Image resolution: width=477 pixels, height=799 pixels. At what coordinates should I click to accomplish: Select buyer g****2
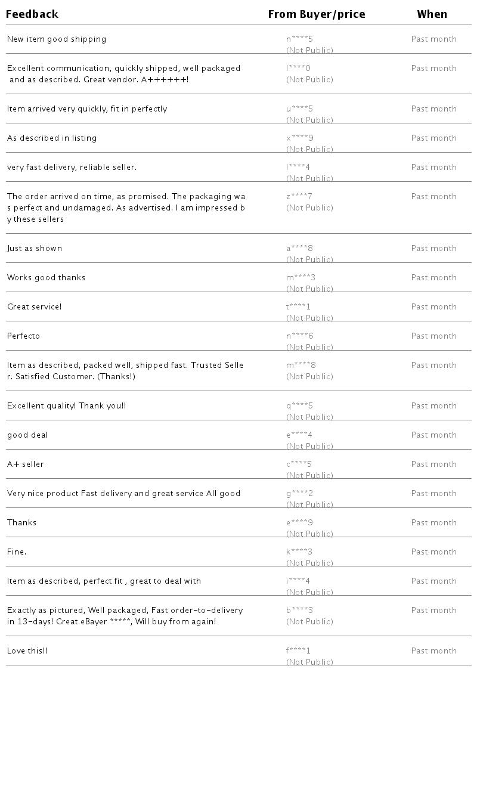(299, 494)
